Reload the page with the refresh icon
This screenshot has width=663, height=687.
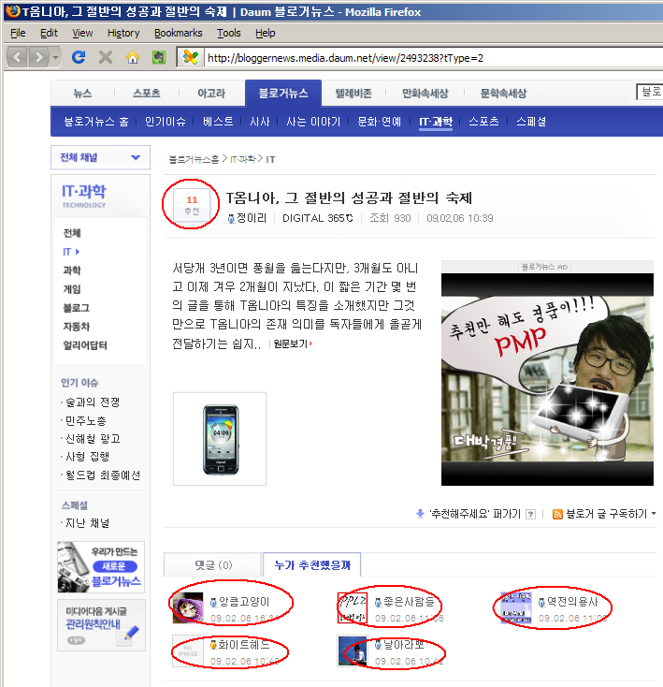[79, 57]
